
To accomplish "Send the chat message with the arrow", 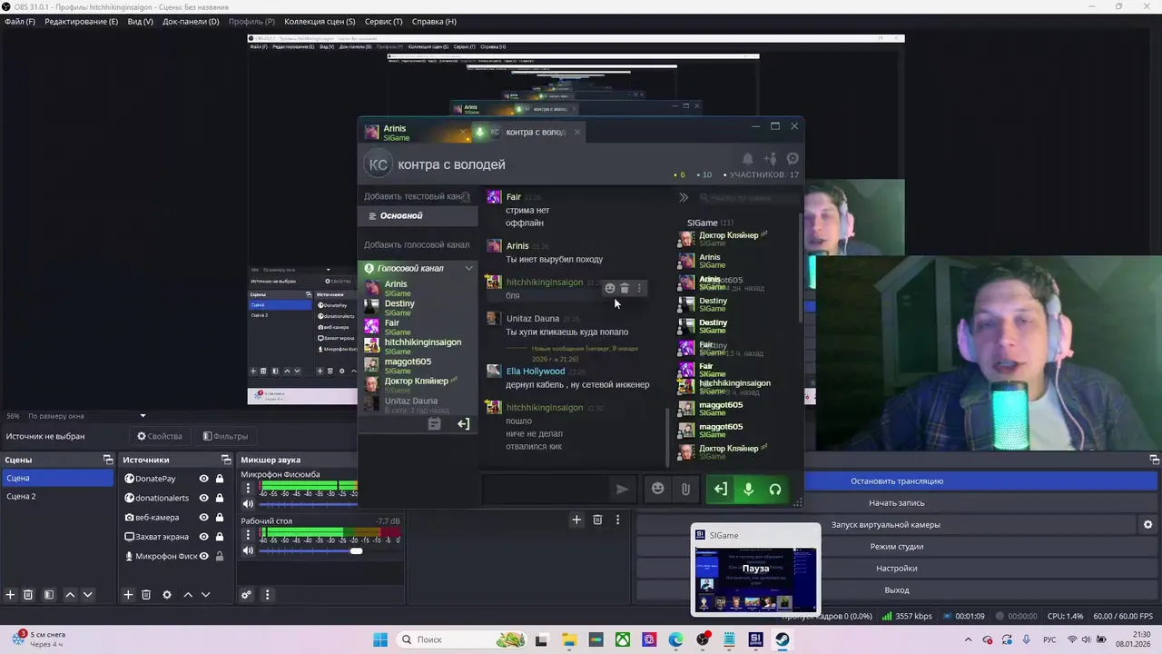I will [x=622, y=489].
